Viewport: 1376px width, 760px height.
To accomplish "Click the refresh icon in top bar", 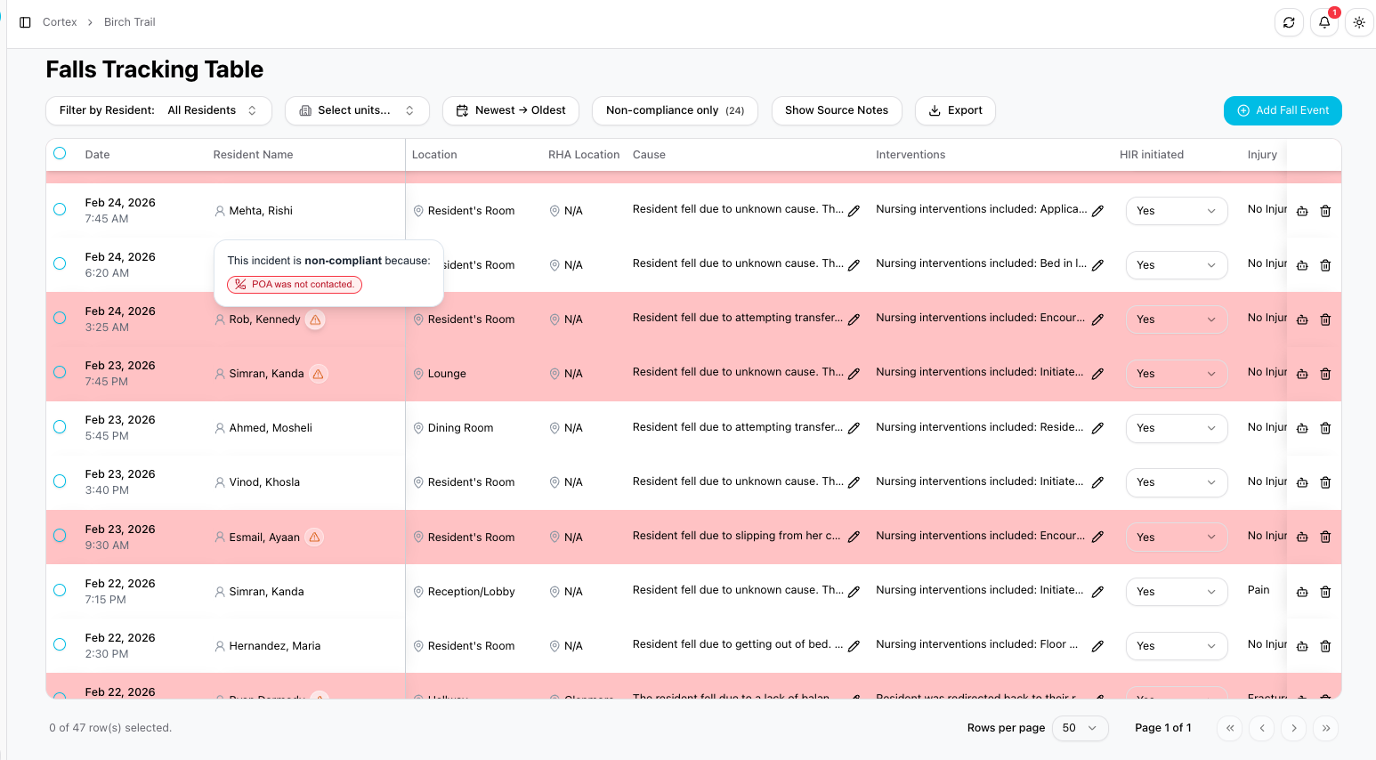I will 1289,22.
